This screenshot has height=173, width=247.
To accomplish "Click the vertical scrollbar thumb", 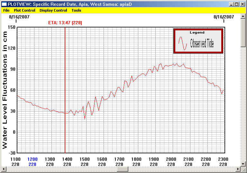I will click(x=243, y=33).
